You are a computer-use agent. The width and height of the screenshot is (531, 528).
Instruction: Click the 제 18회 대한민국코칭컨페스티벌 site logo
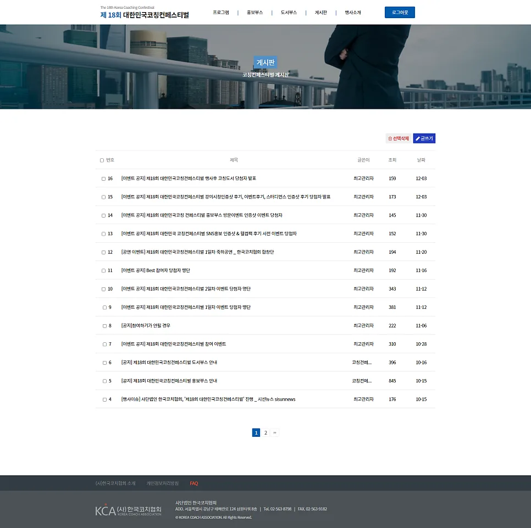[145, 13]
